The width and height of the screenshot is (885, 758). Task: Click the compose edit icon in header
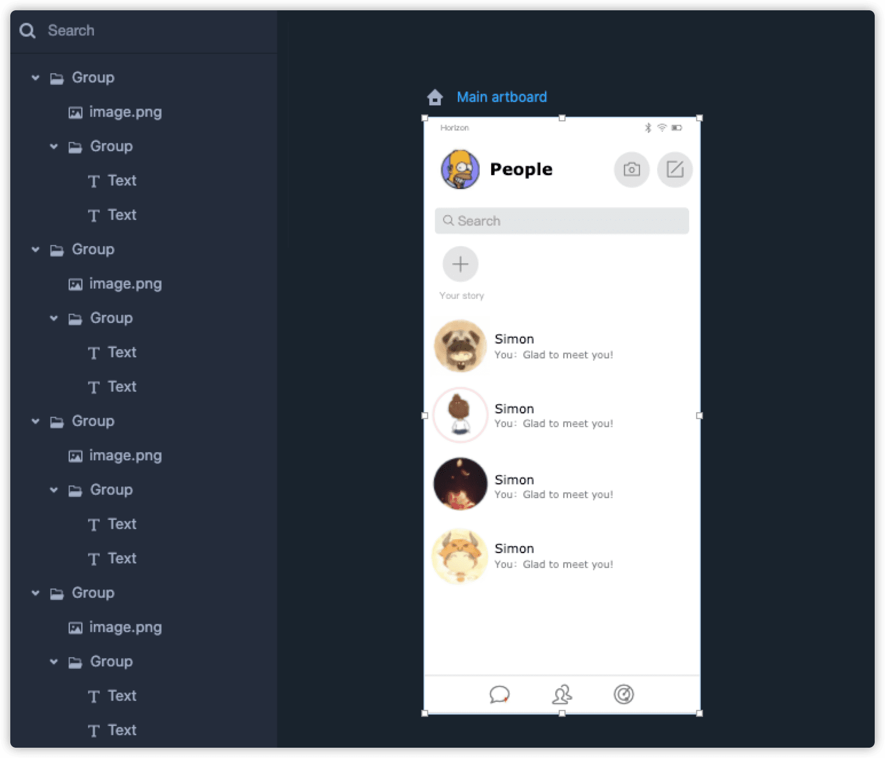[675, 169]
